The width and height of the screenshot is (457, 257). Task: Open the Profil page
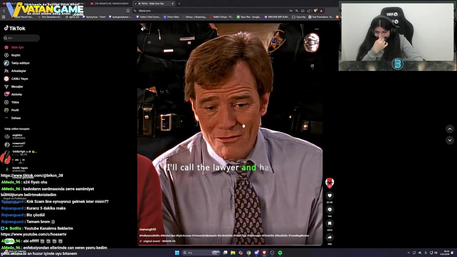tap(11, 110)
